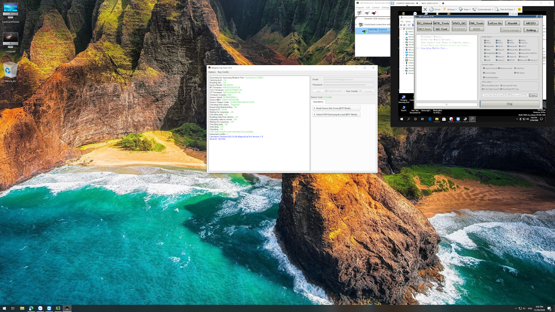Viewport: 555px width, 312px height.
Task: Expand Unlock FRP/Samsung Account [MTP Mode]
Action: [x=336, y=115]
